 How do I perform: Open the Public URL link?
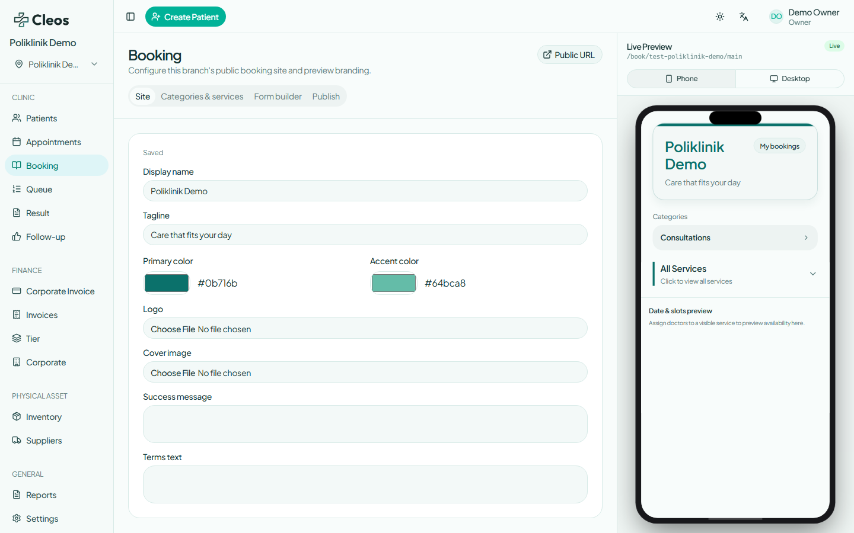(570, 54)
